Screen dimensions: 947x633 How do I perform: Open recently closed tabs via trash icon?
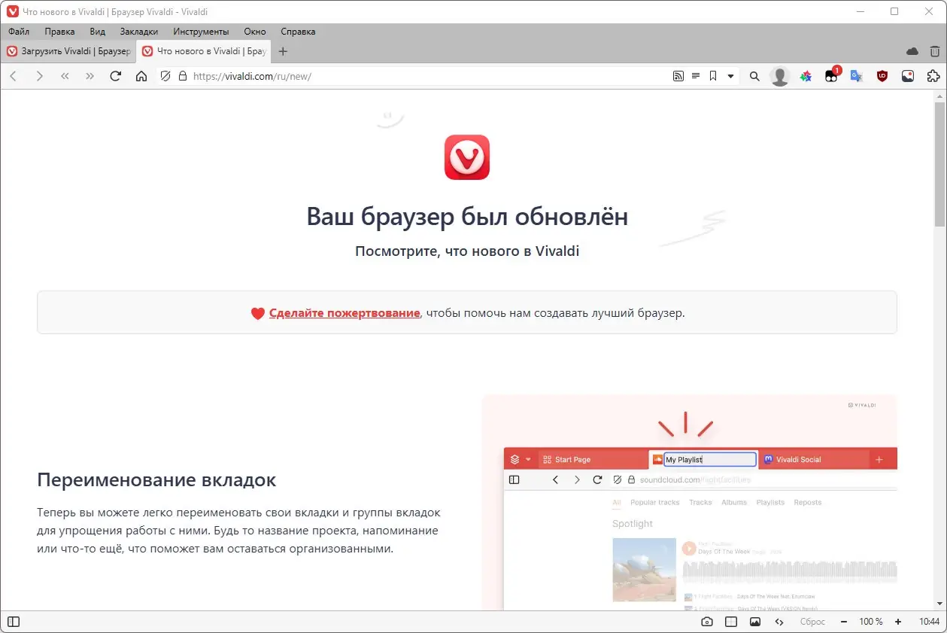tap(934, 51)
